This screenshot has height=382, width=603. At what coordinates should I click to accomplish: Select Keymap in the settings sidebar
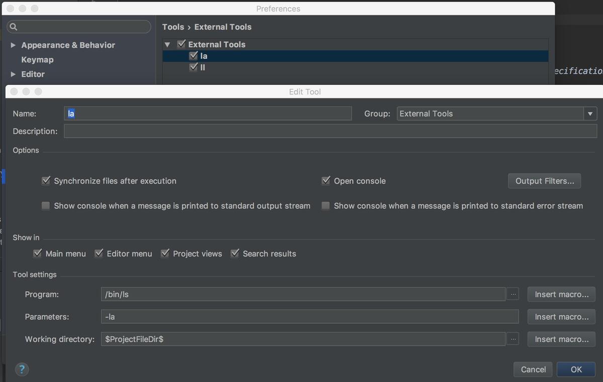(x=37, y=60)
